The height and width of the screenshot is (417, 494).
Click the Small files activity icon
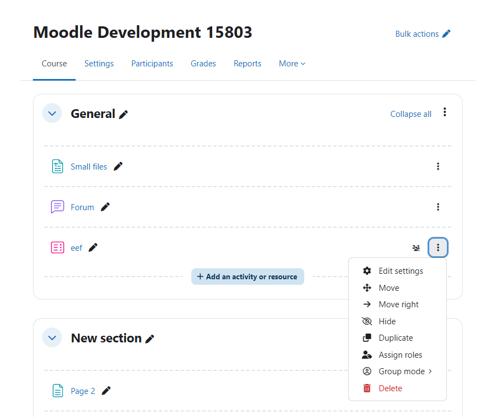point(58,166)
